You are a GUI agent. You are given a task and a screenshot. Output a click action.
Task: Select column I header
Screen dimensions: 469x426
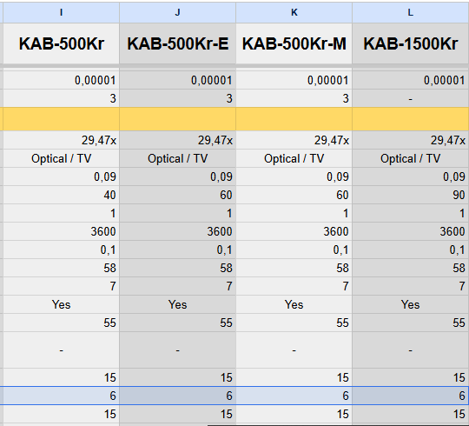[61, 12]
